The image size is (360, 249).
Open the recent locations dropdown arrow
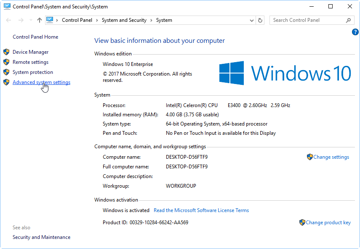tap(29, 20)
